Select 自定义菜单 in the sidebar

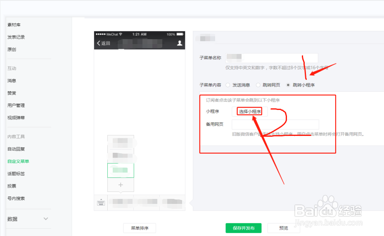coord(18,161)
